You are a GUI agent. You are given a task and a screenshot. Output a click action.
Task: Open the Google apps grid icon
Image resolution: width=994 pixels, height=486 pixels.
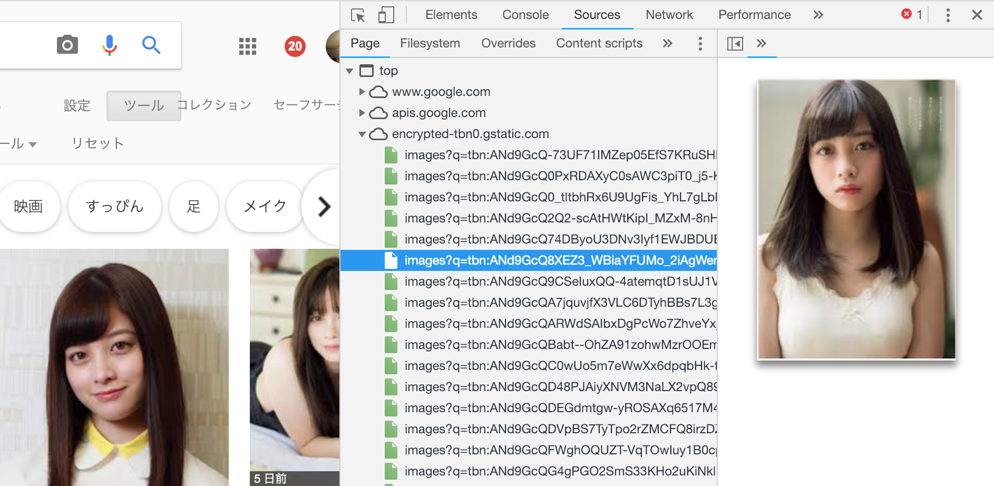[x=247, y=46]
